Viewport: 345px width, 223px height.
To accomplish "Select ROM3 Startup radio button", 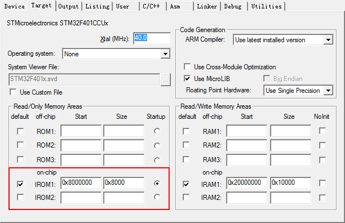I will pos(157,160).
